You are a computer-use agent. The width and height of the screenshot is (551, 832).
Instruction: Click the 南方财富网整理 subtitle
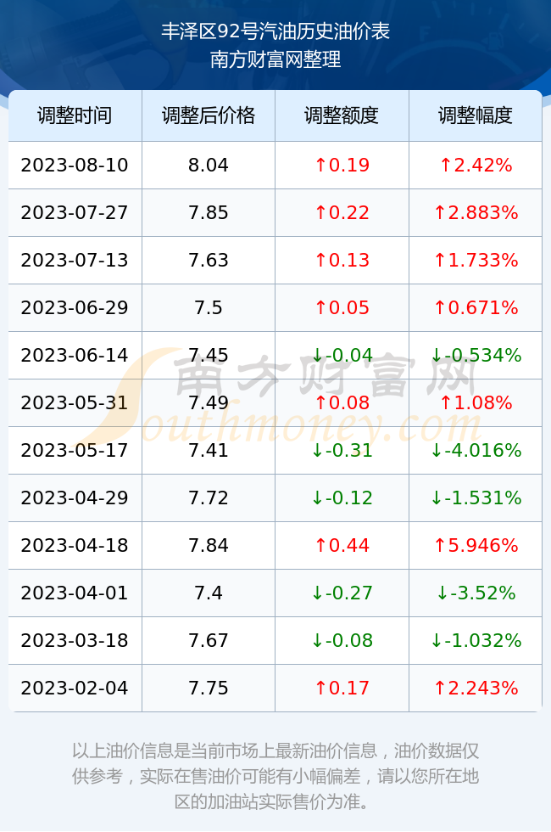275,59
